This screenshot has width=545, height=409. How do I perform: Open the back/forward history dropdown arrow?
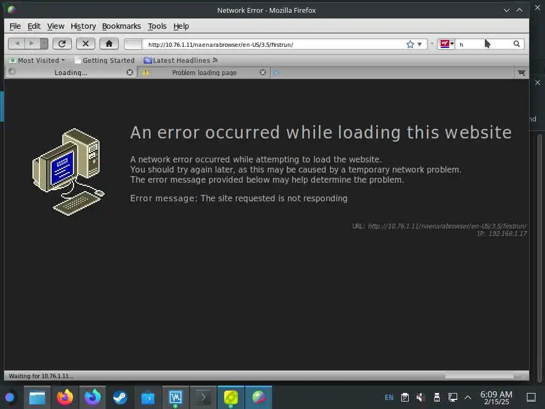click(x=44, y=44)
